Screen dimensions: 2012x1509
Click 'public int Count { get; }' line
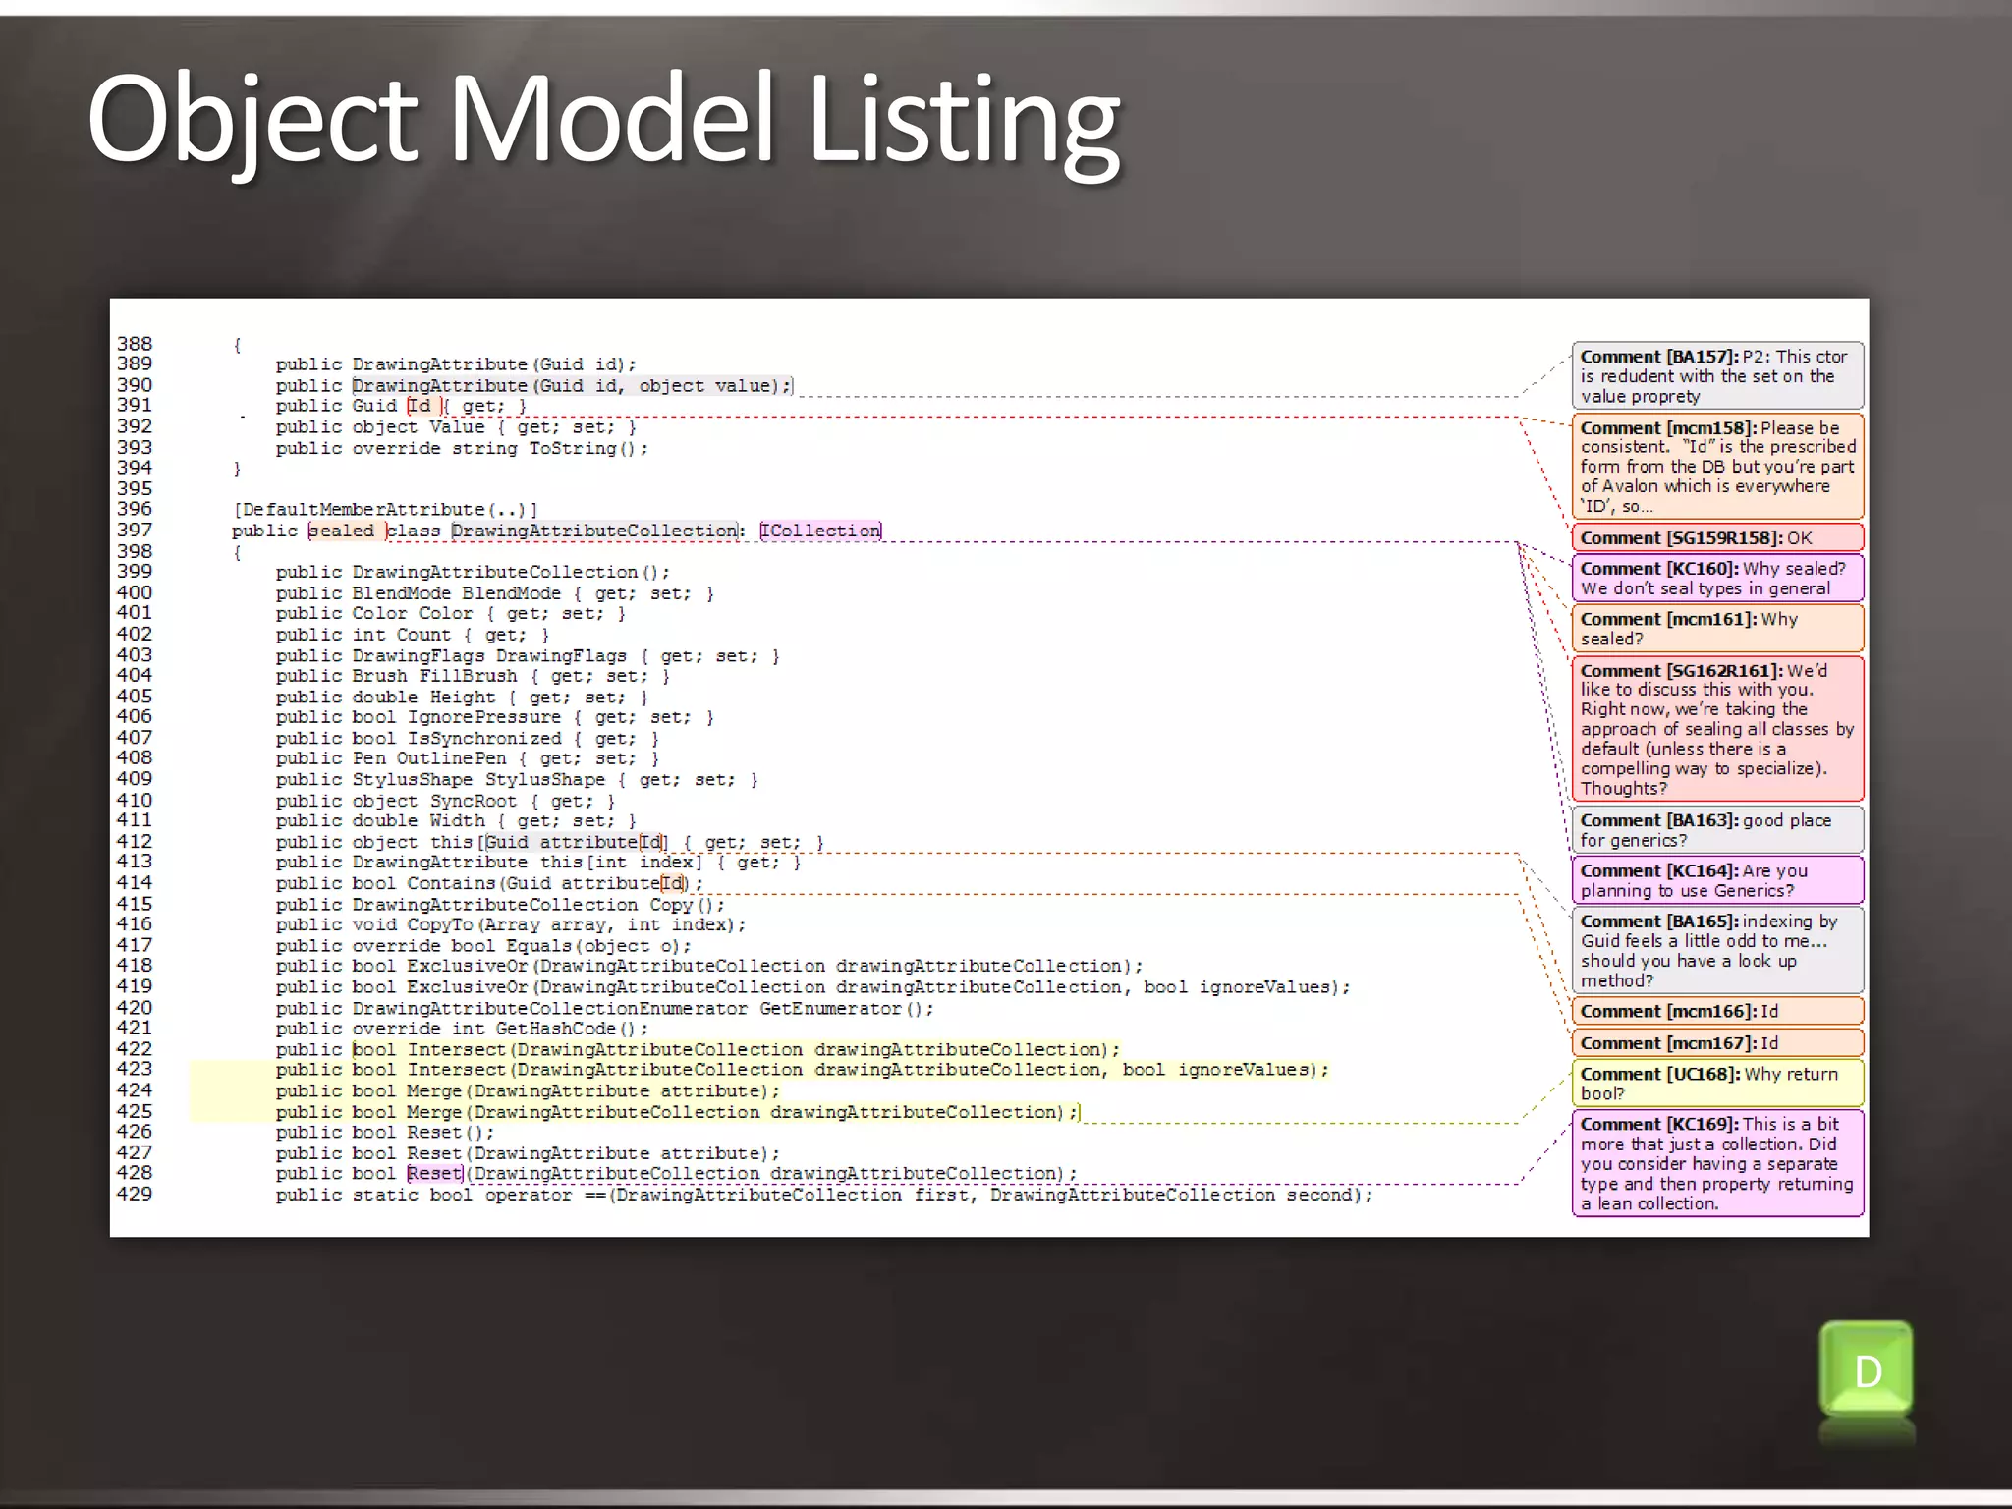(x=412, y=635)
